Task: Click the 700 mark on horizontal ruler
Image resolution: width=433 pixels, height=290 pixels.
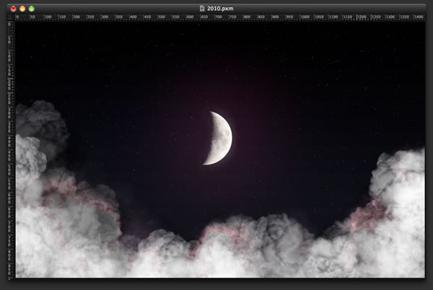Action: pos(219,17)
